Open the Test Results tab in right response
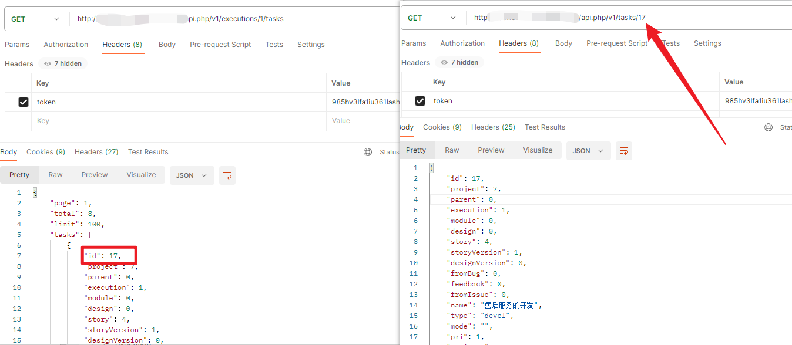792x345 pixels. tap(545, 127)
